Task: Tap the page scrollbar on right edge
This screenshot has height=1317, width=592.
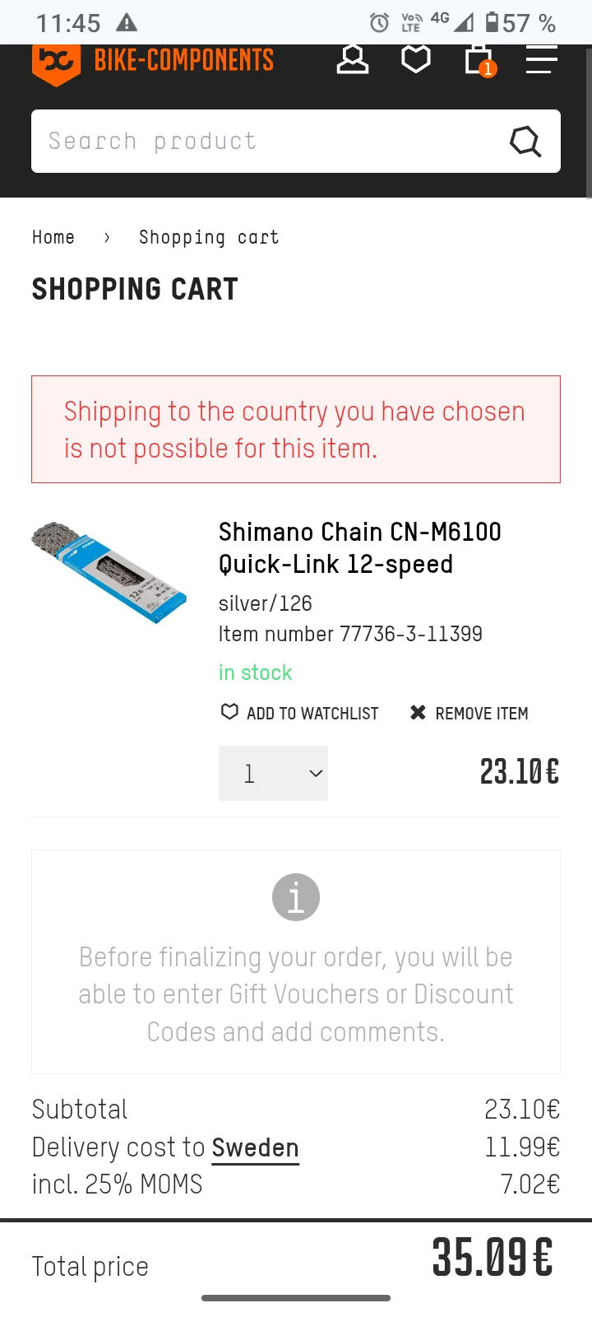Action: [x=589, y=123]
